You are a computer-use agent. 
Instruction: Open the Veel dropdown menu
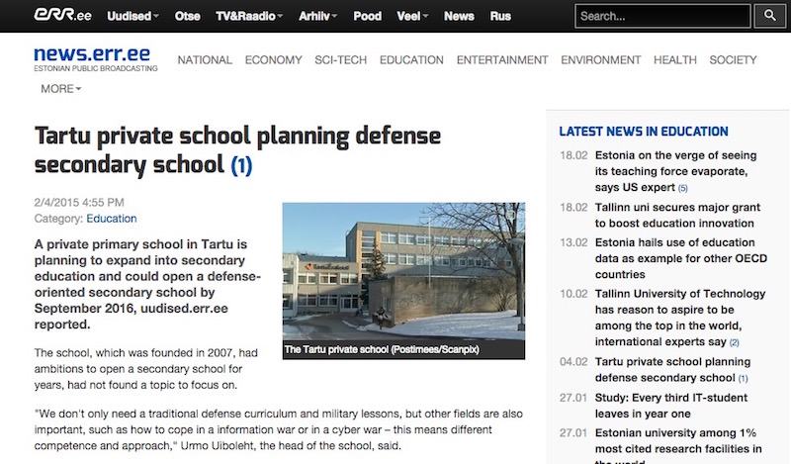tap(412, 16)
